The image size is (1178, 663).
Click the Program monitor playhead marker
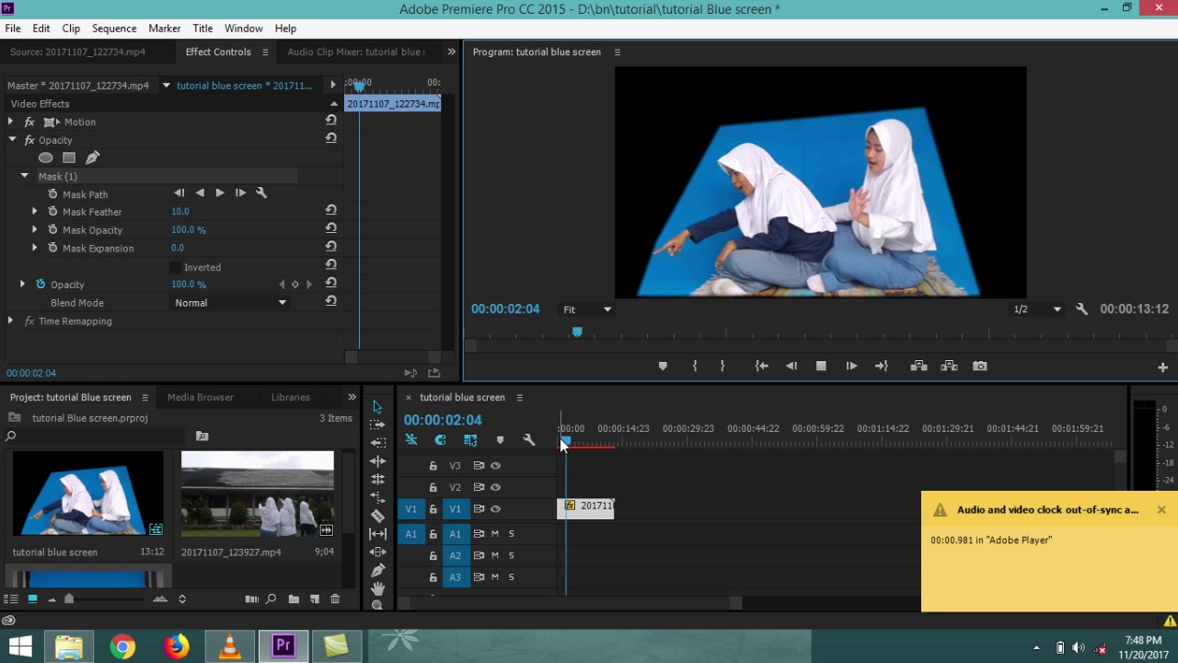[x=577, y=331]
